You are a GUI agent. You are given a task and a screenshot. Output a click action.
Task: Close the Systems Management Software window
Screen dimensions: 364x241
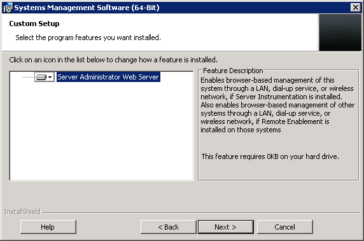tap(356, 8)
